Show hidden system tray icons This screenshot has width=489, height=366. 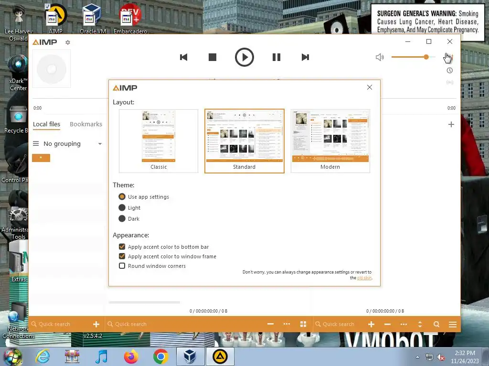click(x=417, y=357)
